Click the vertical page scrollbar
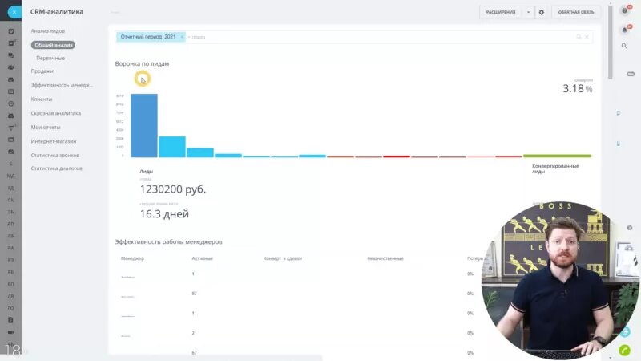 point(610,43)
